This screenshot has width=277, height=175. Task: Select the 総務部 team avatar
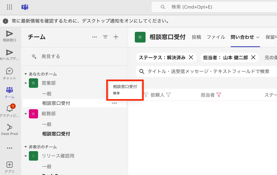pyautogui.click(x=33, y=114)
